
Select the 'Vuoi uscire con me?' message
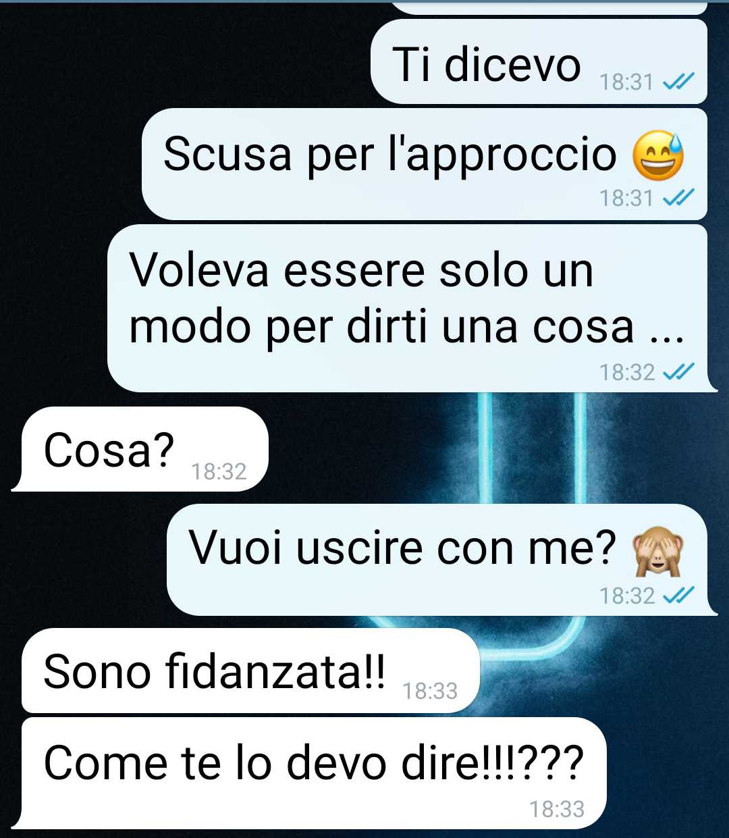(441, 560)
